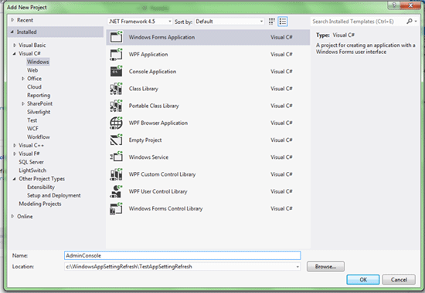Select the Test category
Viewport: 425px width, 293px height.
[32, 120]
